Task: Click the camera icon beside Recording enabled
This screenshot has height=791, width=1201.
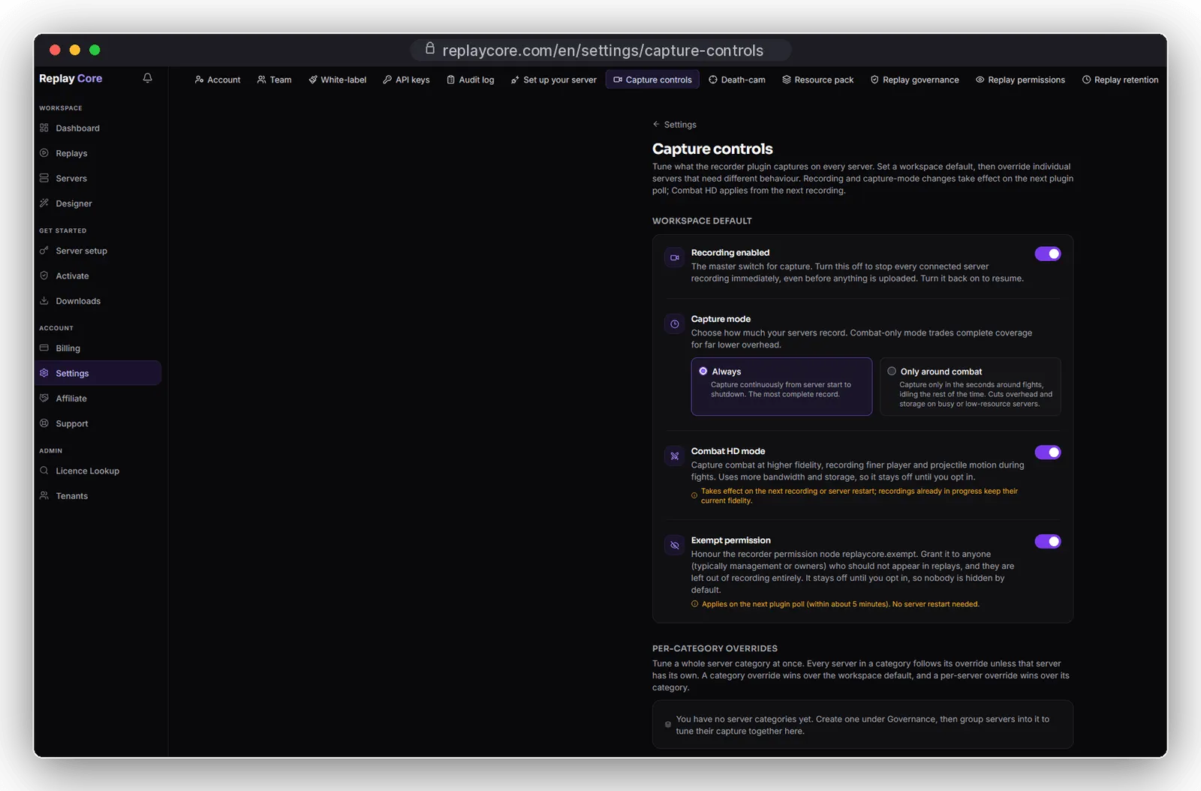Action: 675,257
